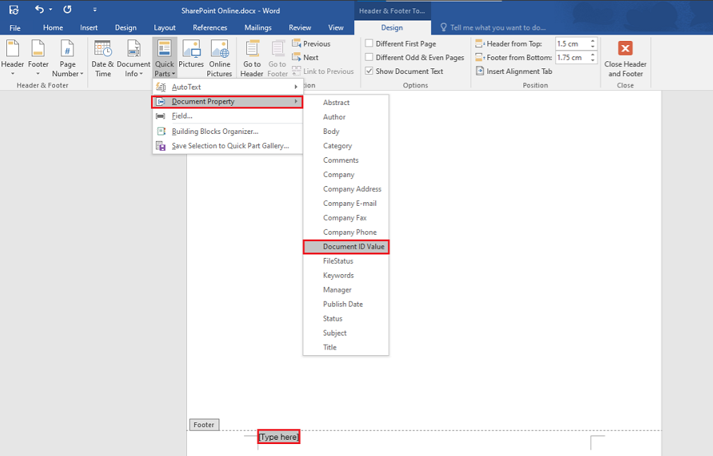Screen dimensions: 713x456
Task: Select FileStatus property
Action: pyautogui.click(x=346, y=261)
